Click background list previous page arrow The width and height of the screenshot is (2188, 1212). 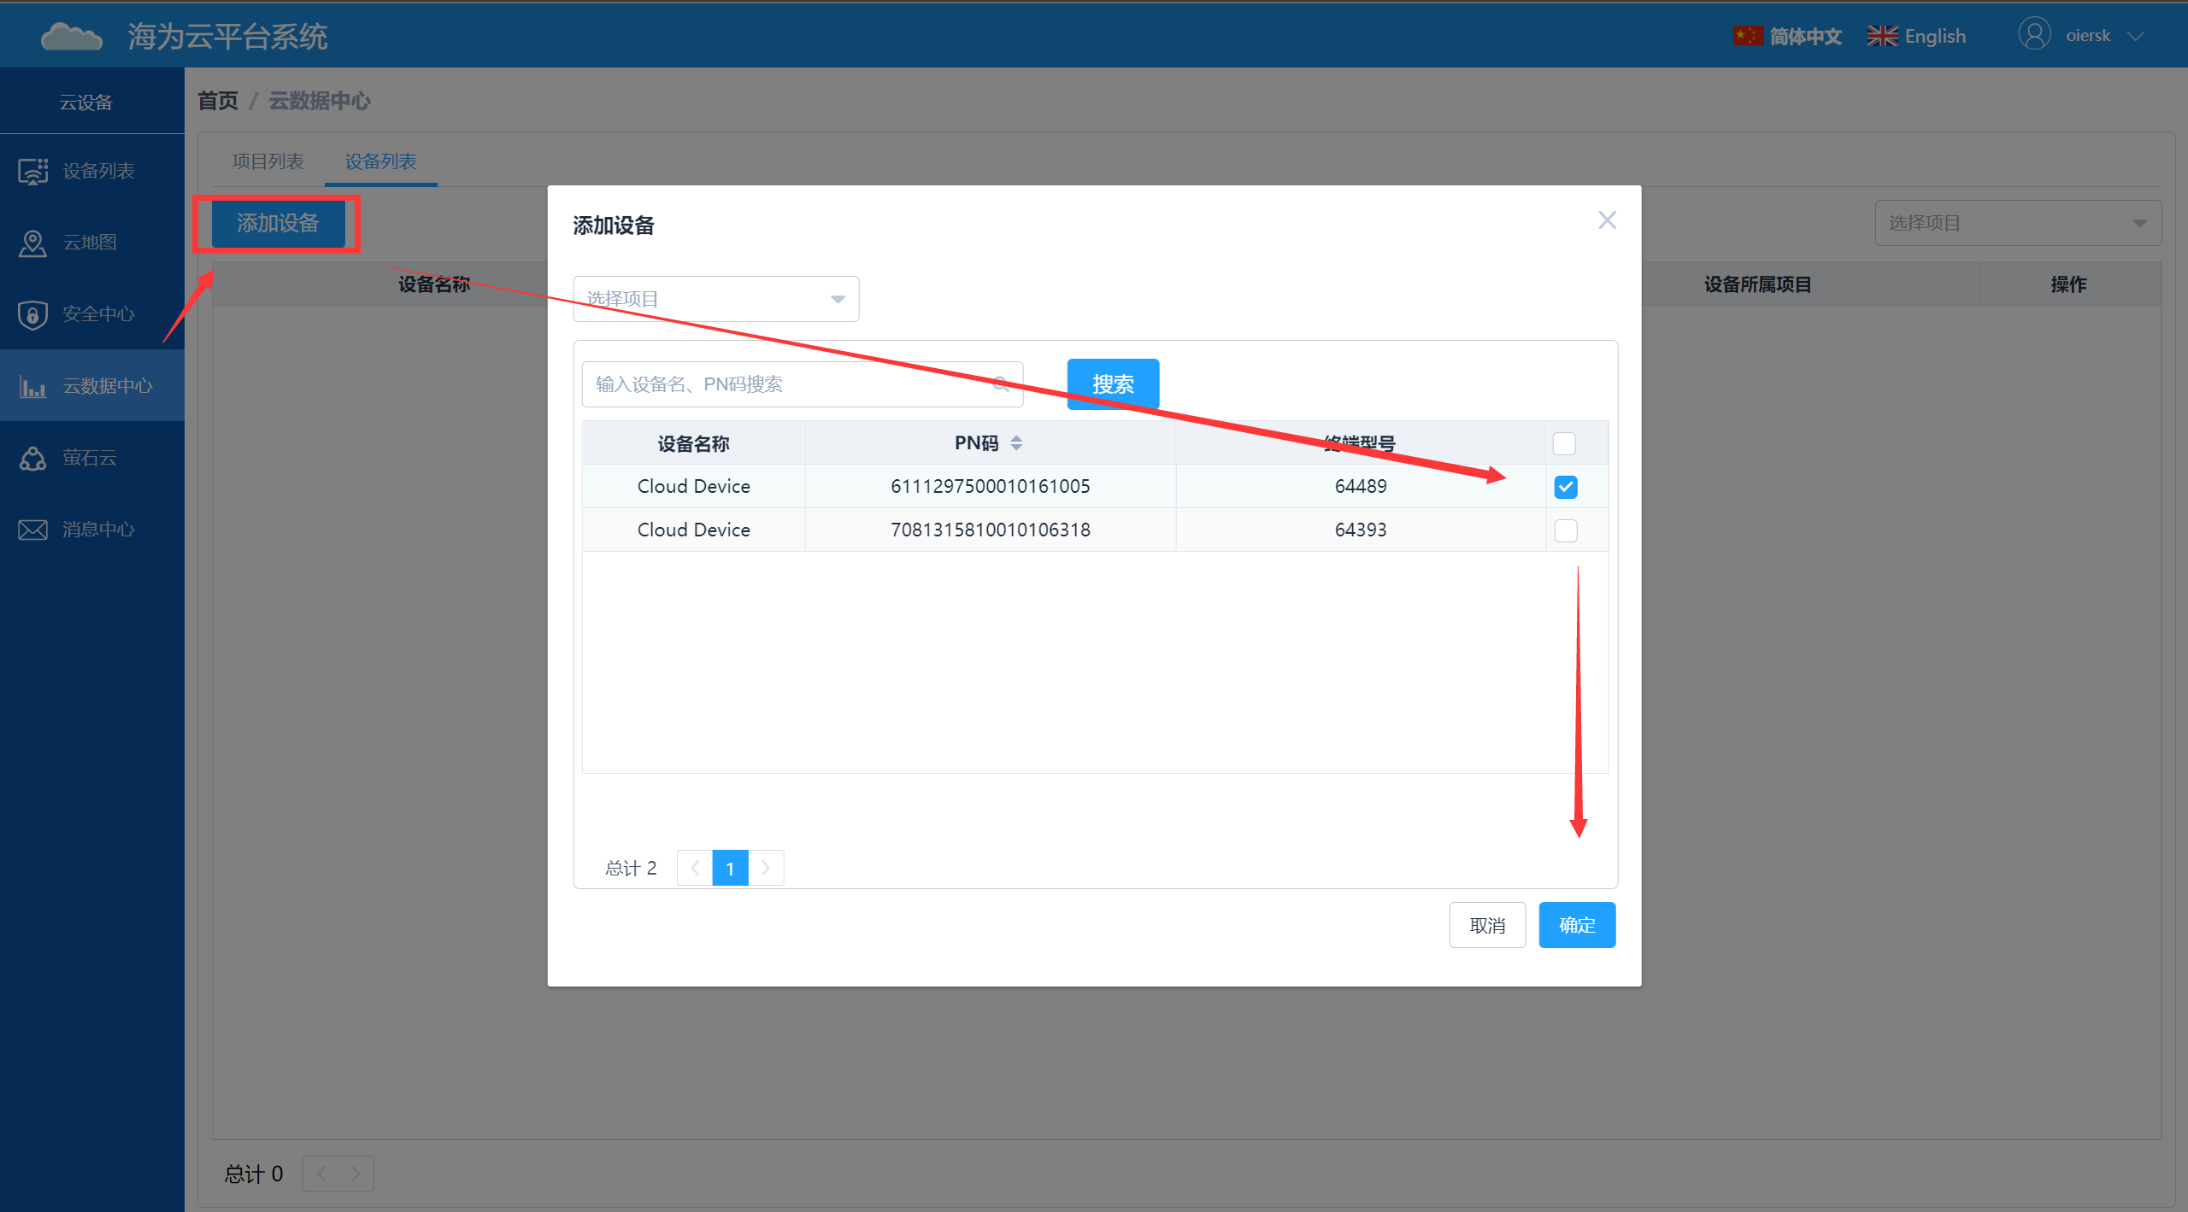coord(321,1174)
